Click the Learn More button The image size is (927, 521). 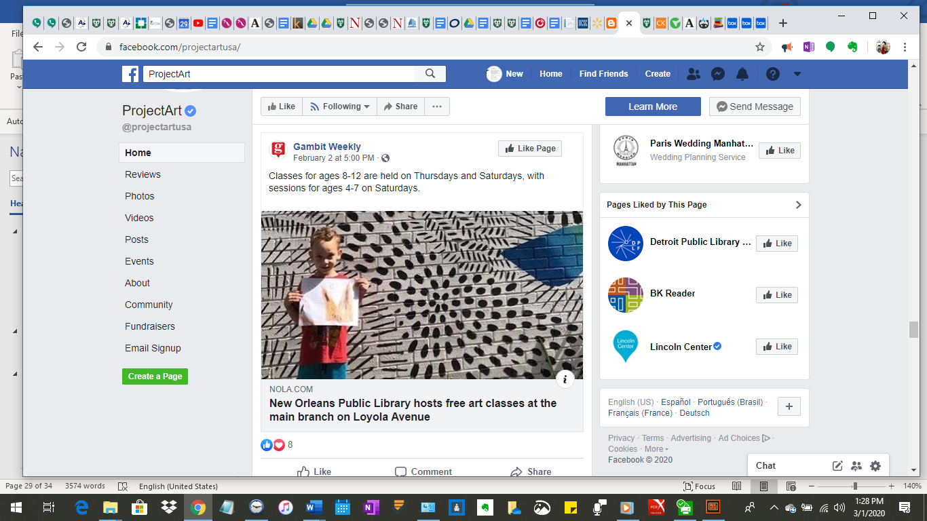point(653,107)
